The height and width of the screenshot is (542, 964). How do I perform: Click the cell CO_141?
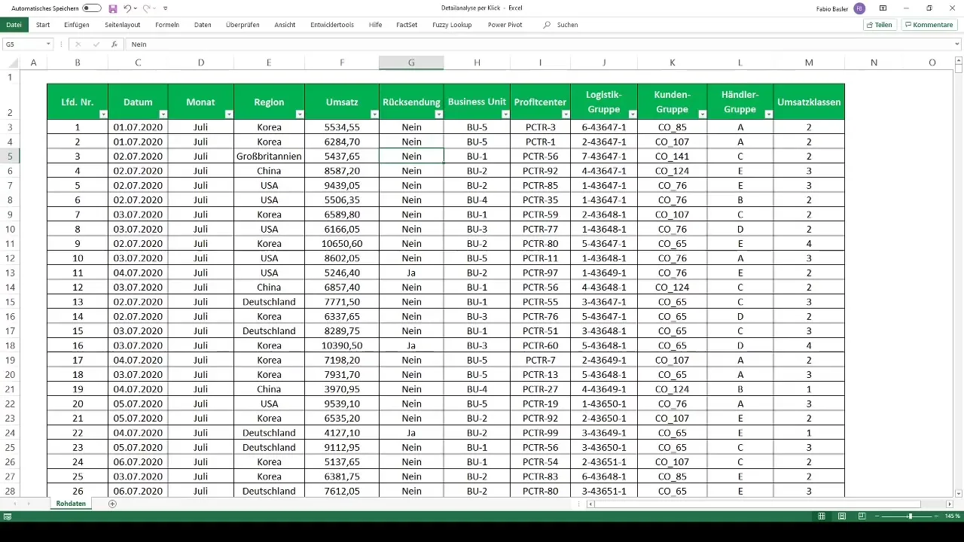(x=672, y=157)
